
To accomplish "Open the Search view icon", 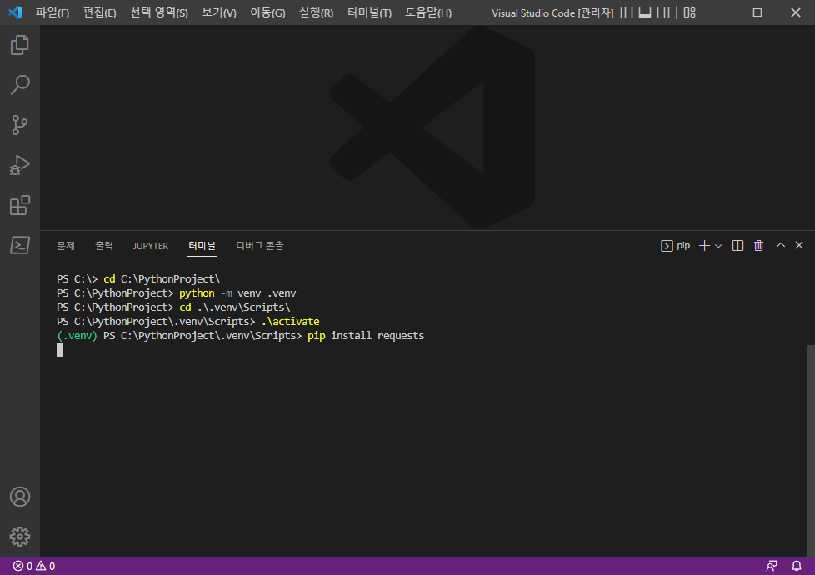I will [20, 85].
